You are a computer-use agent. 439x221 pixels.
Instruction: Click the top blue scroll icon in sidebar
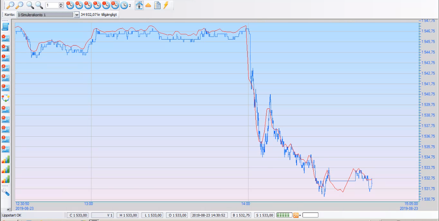click(x=5, y=27)
